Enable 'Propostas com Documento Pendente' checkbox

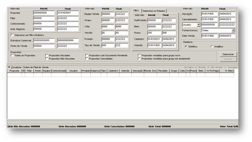(x=87, y=55)
